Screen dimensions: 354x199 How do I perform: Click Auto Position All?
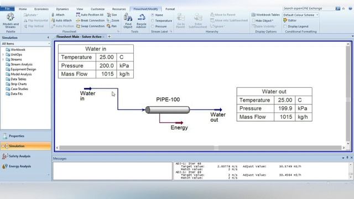(x=90, y=15)
